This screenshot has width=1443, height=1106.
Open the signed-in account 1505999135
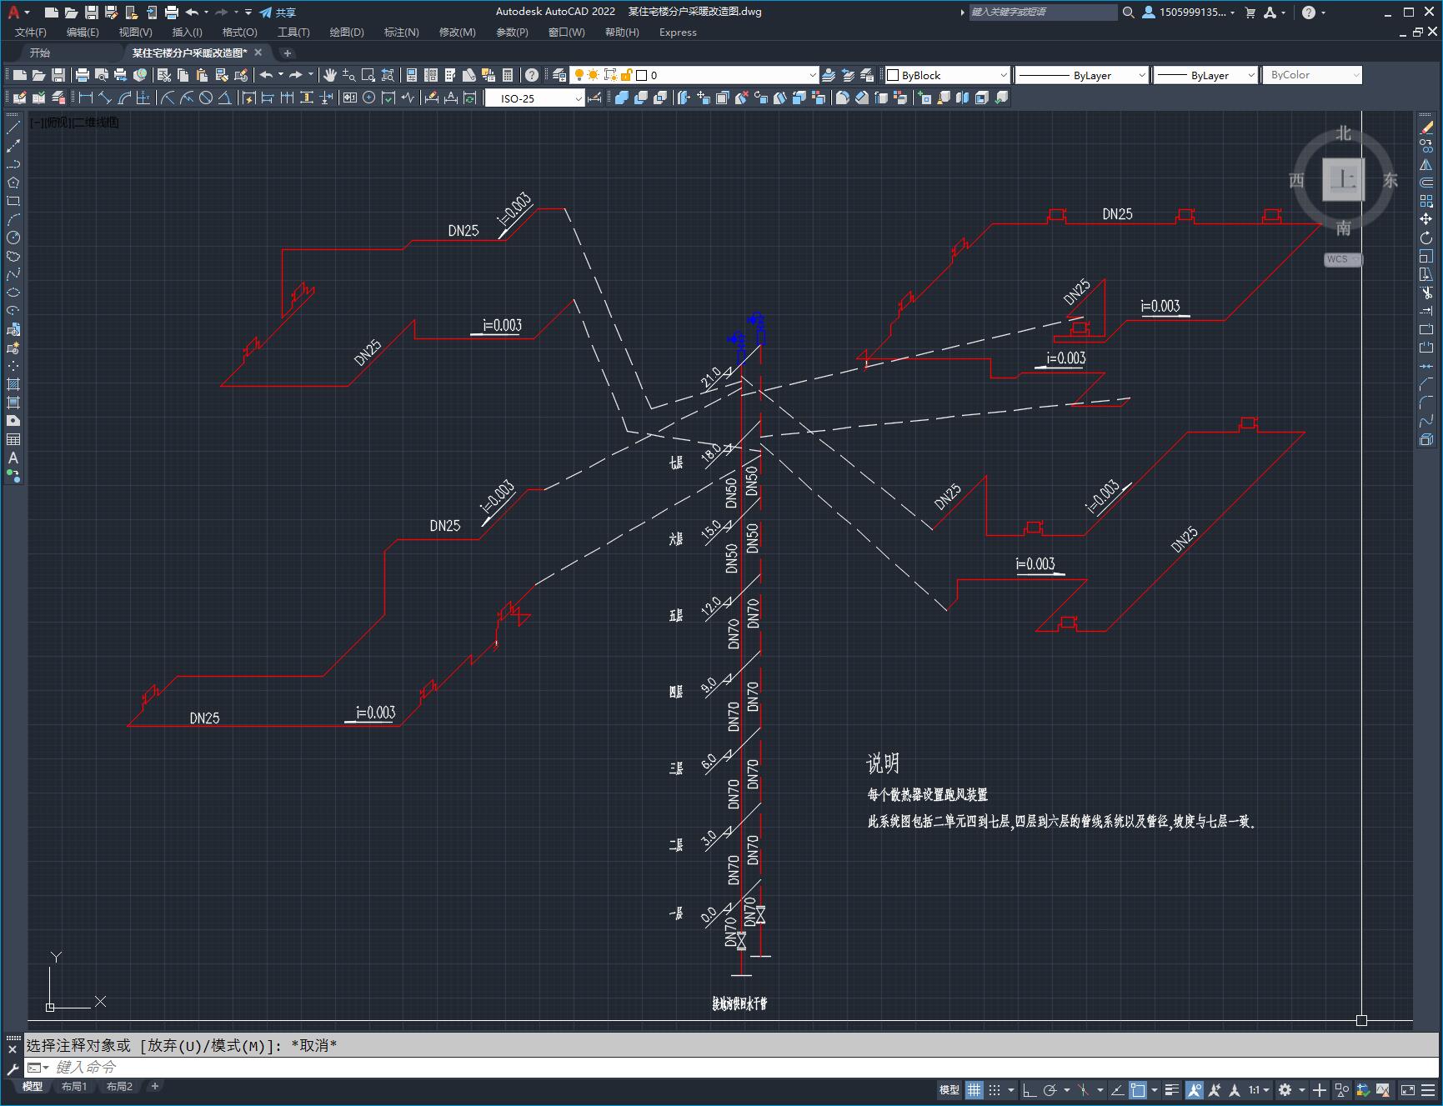pos(1189,12)
